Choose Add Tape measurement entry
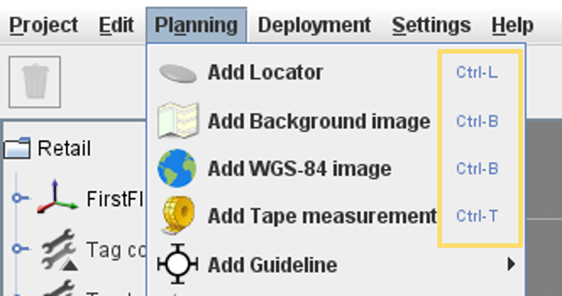 tap(336, 216)
